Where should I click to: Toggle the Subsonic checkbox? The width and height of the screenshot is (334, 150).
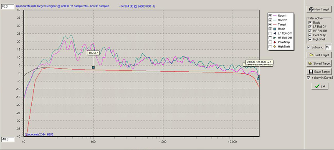309,47
